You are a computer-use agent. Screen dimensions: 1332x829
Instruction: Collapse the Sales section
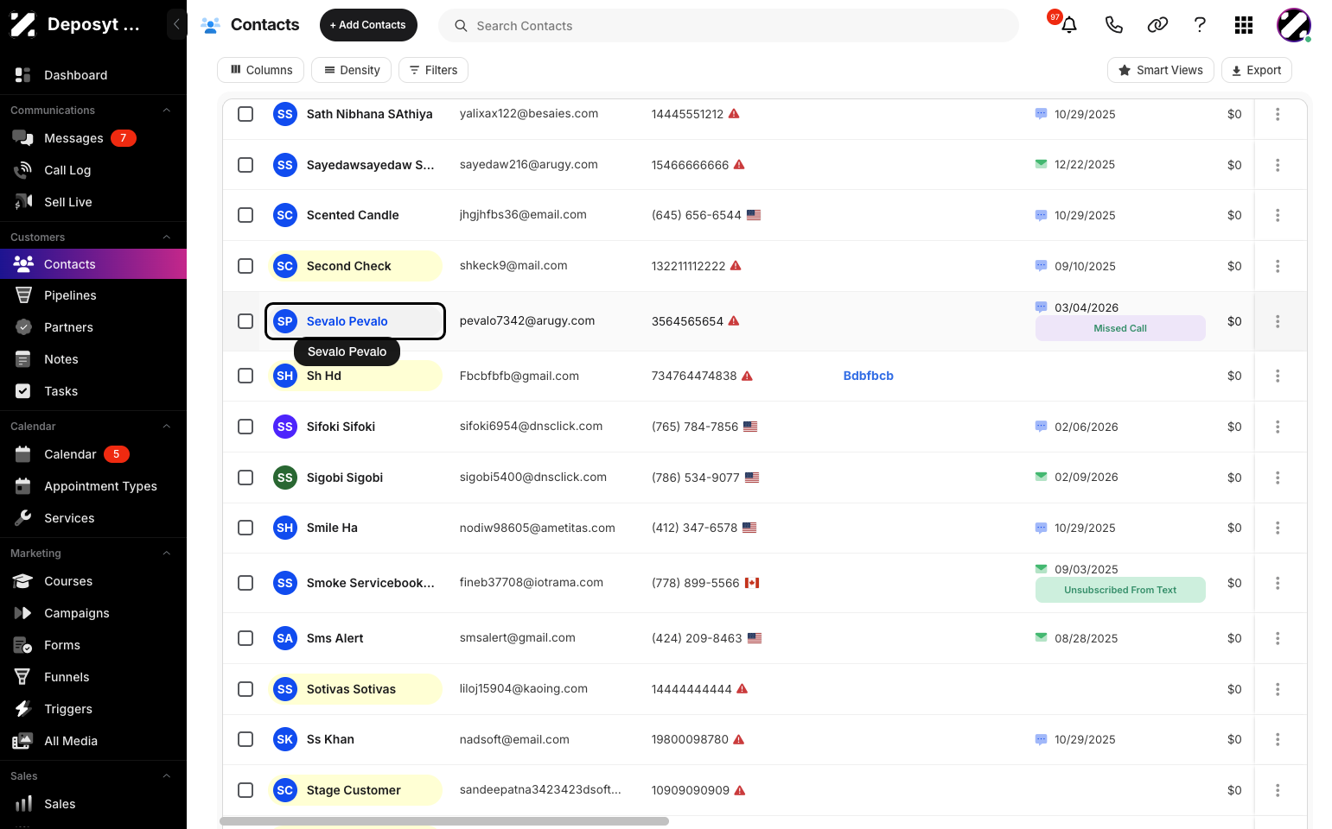pos(167,776)
